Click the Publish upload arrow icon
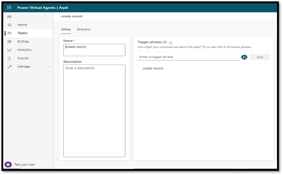The width and height of the screenshot is (283, 175). point(9,58)
